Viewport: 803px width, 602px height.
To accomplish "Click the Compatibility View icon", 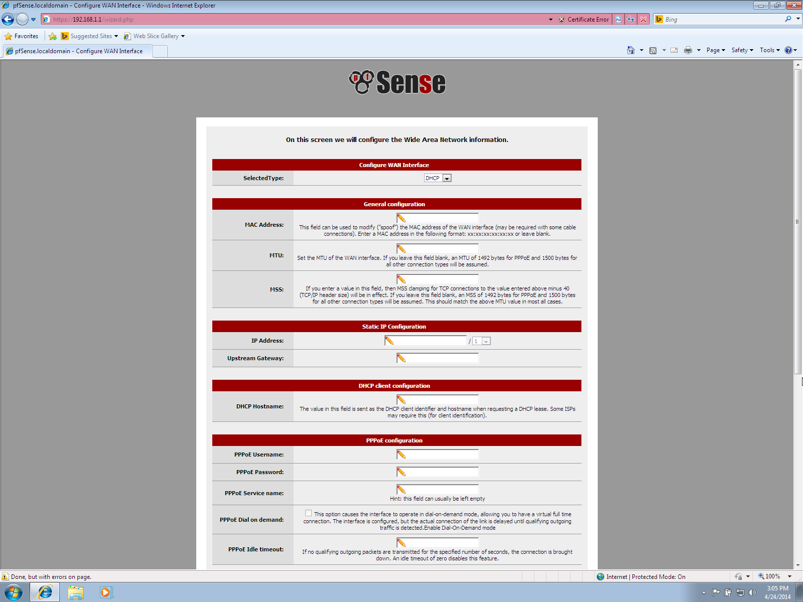I will click(618, 20).
